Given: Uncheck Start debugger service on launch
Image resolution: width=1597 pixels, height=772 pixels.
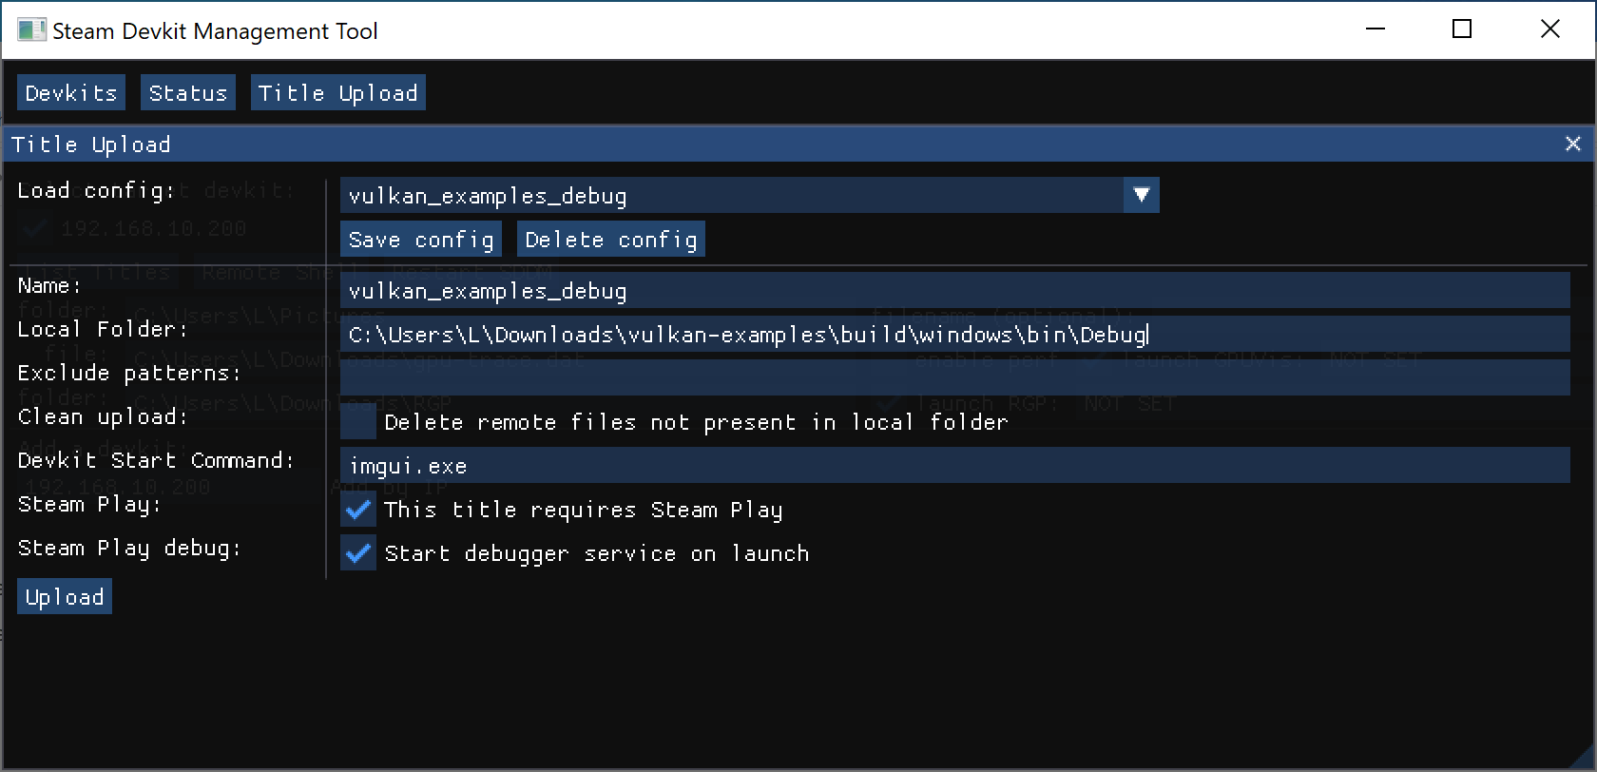Looking at the screenshot, I should coord(358,553).
